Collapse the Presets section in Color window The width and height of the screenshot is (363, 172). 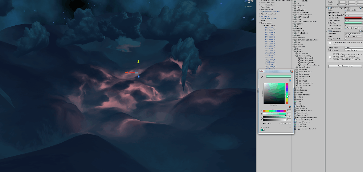pyautogui.click(x=261, y=128)
